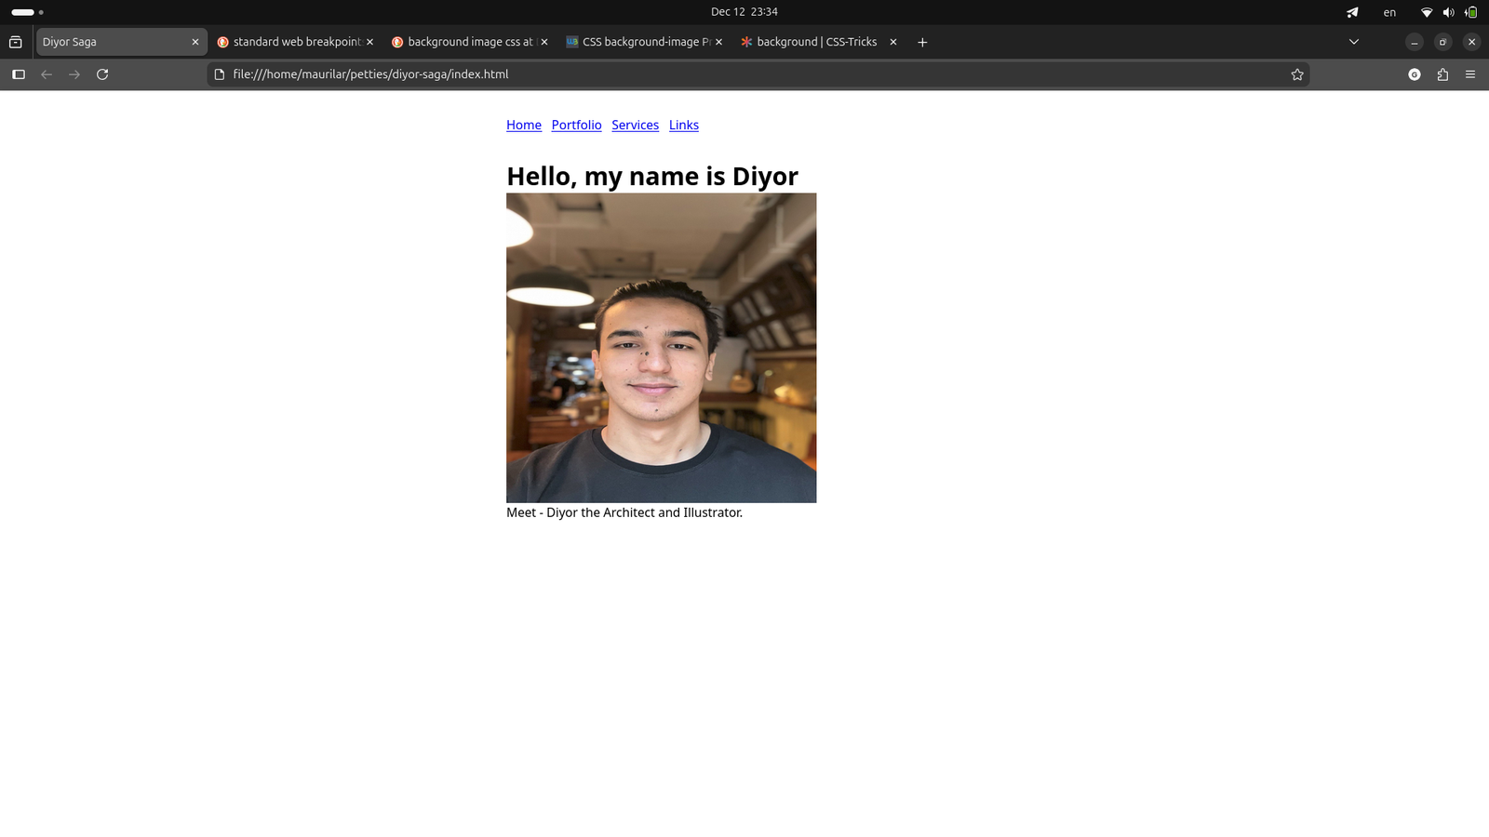Open the Firefox View icon
1489x837 pixels.
coord(15,42)
